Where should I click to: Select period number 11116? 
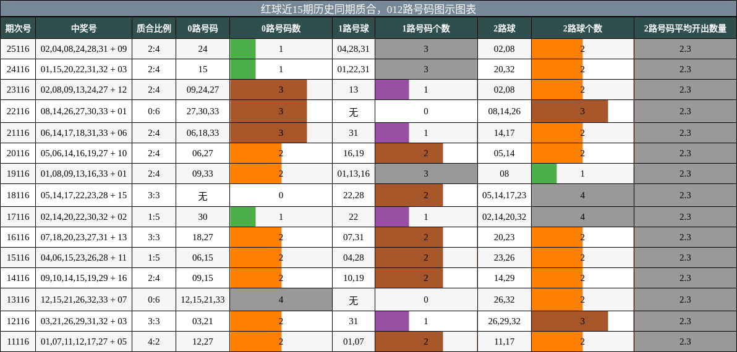(18, 342)
